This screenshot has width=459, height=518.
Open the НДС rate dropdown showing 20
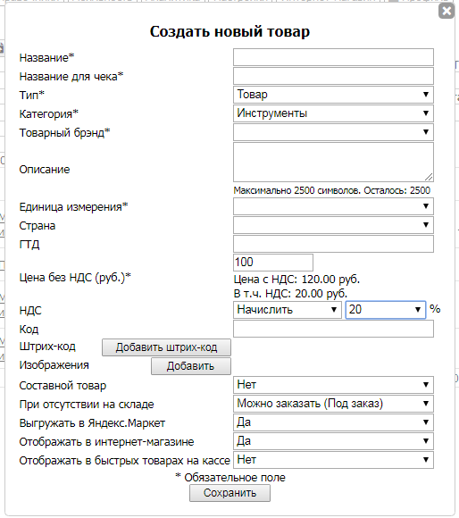(x=386, y=310)
